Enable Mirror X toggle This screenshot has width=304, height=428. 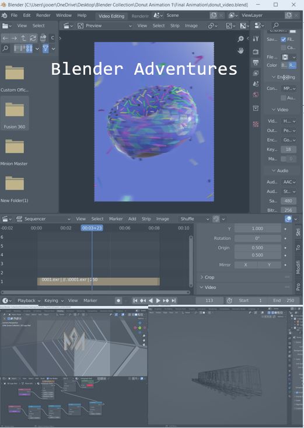246,265
